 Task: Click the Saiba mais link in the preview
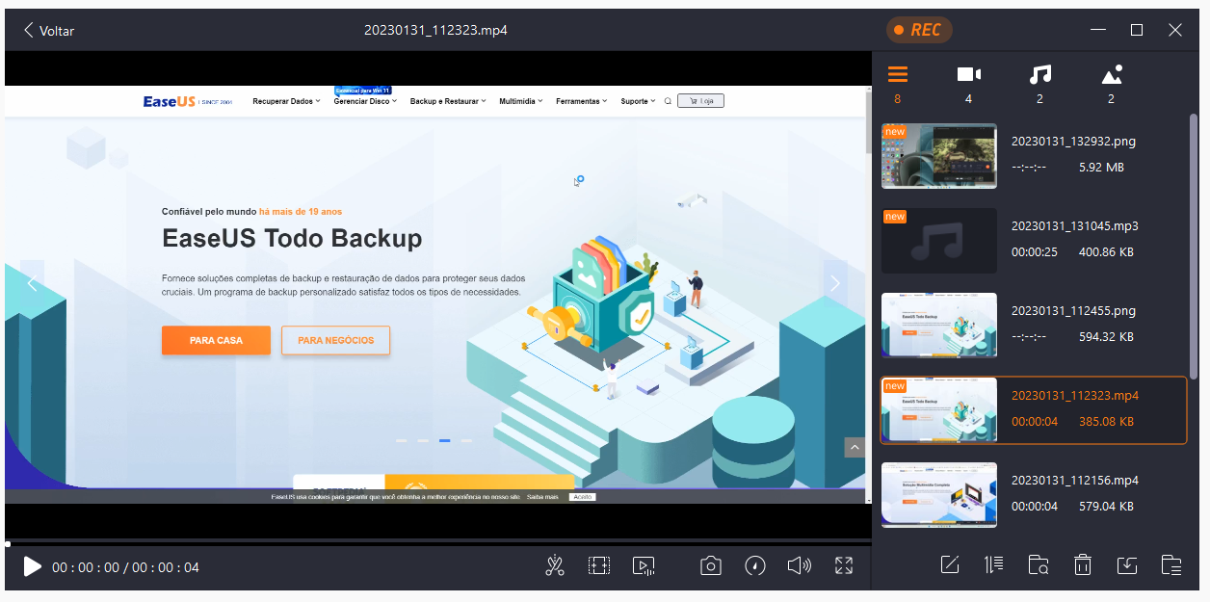[x=542, y=497]
